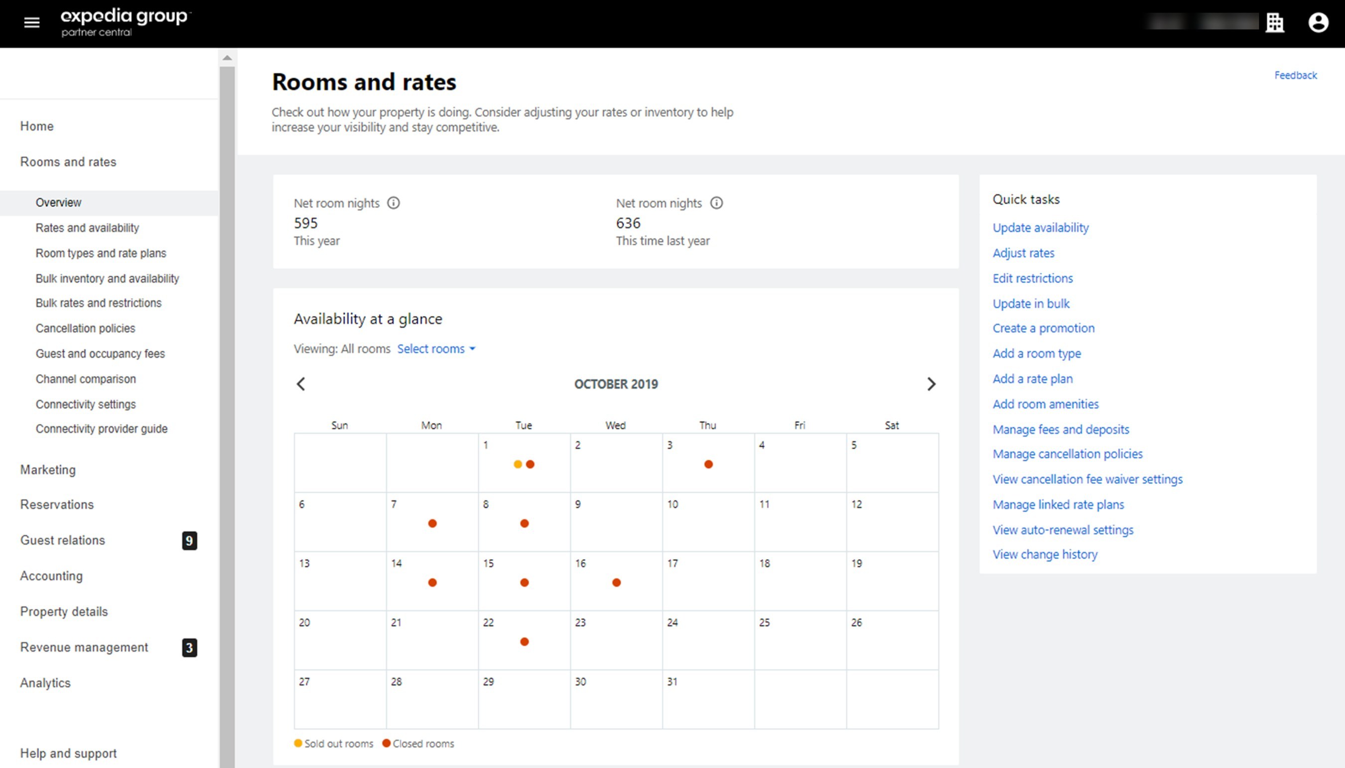Go to next month in the calendar

click(x=931, y=384)
